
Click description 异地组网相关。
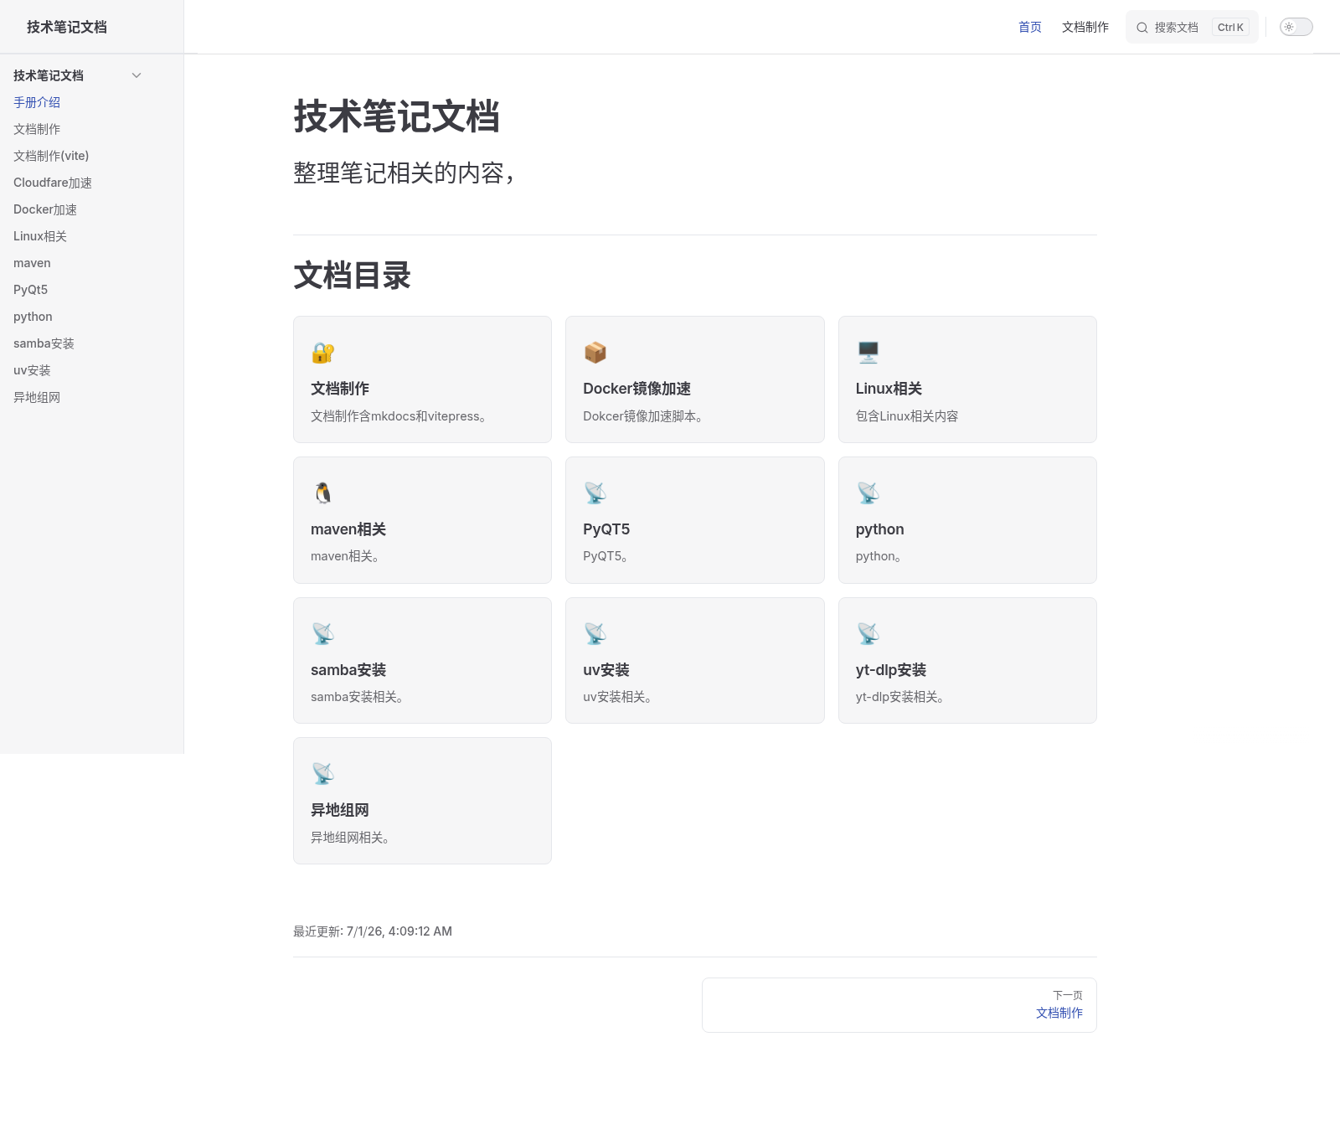tap(350, 838)
